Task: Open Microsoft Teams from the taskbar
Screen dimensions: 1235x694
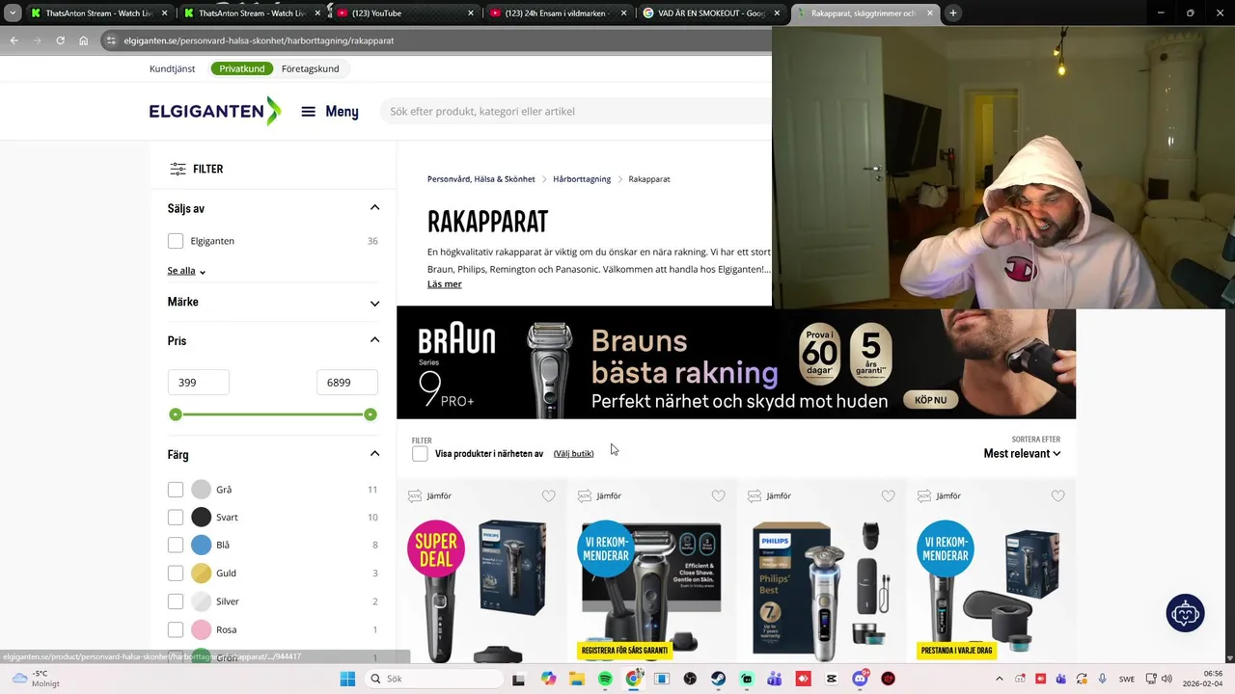Action: [x=775, y=679]
